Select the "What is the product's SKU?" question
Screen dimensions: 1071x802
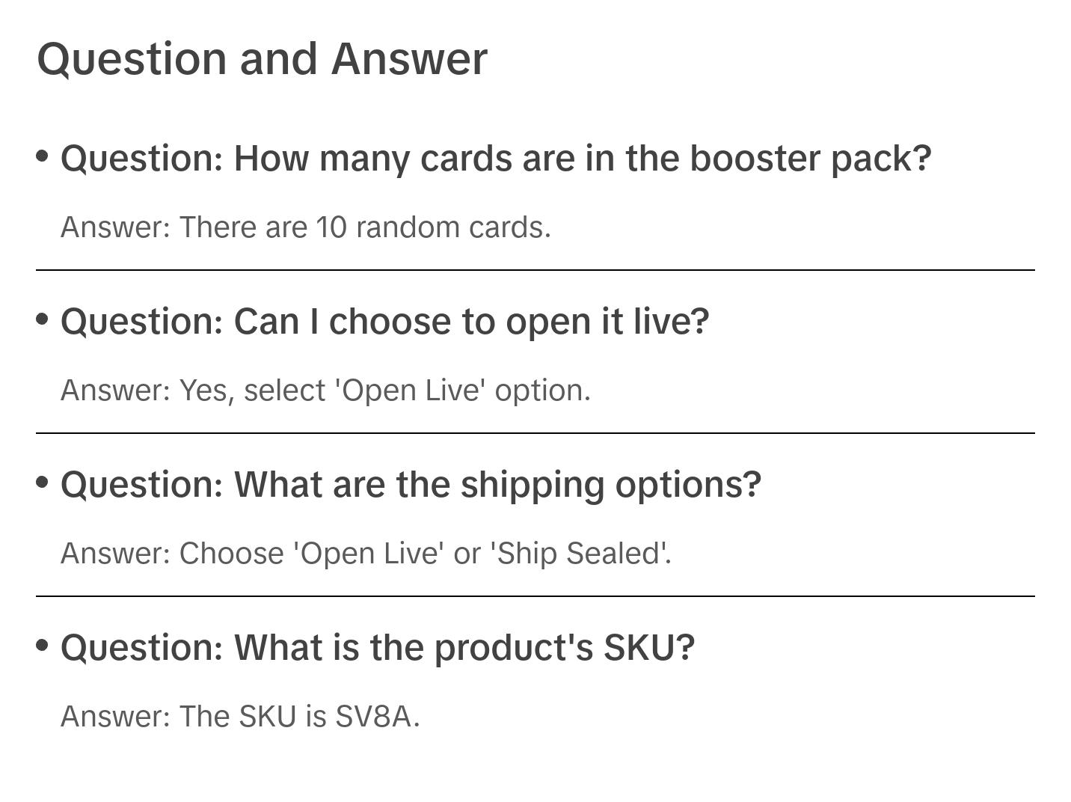(x=378, y=648)
